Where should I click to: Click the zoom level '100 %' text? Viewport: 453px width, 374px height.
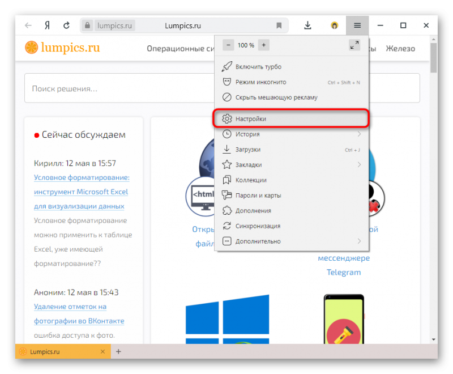[x=246, y=45]
